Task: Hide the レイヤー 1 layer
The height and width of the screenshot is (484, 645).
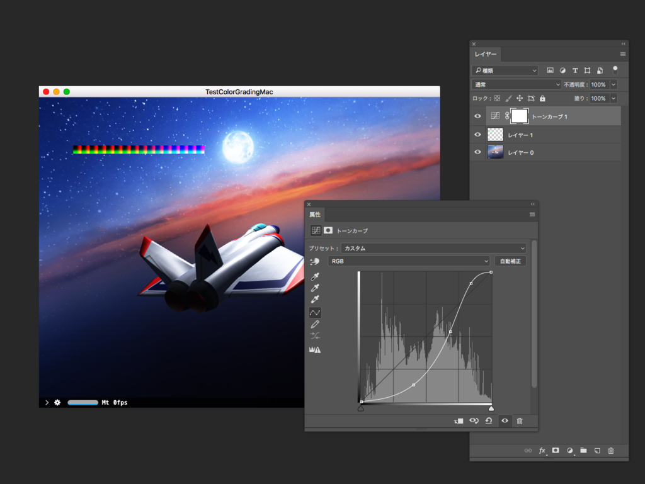Action: (477, 134)
